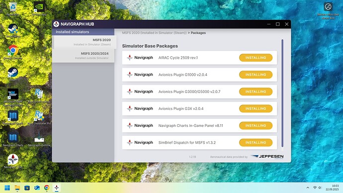Open the desktop icon about this picture
This screenshot has height=193, width=343.
tap(328, 11)
